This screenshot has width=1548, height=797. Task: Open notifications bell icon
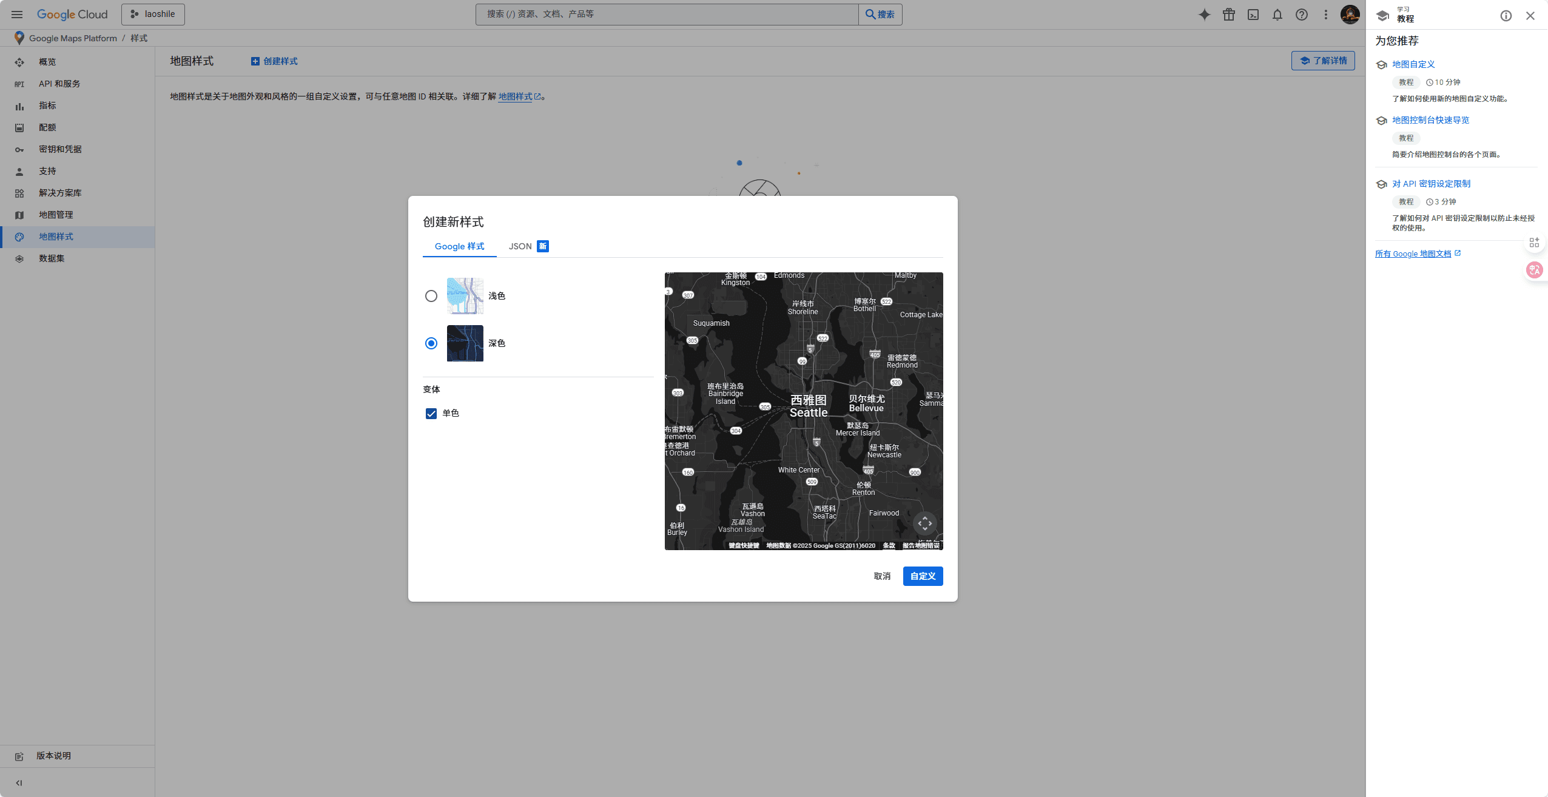[x=1277, y=15]
